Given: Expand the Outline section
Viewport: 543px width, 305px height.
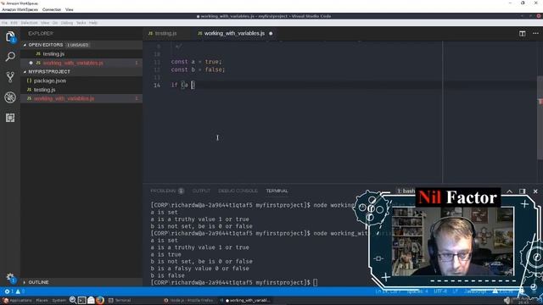Looking at the screenshot, I should [38, 282].
